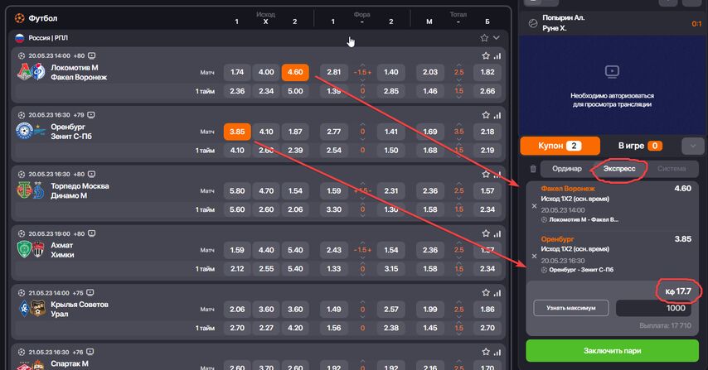This screenshot has height=370, width=708.
Task: Open live stream icon for Торпедо Москва match
Action: 92,174
